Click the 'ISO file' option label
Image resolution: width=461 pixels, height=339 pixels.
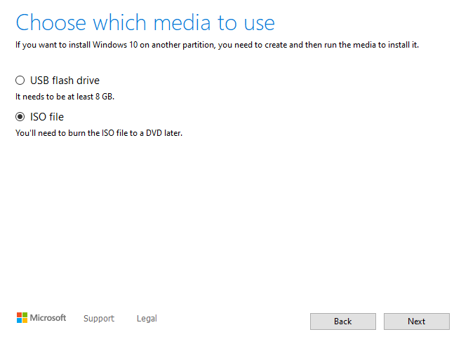coord(47,117)
